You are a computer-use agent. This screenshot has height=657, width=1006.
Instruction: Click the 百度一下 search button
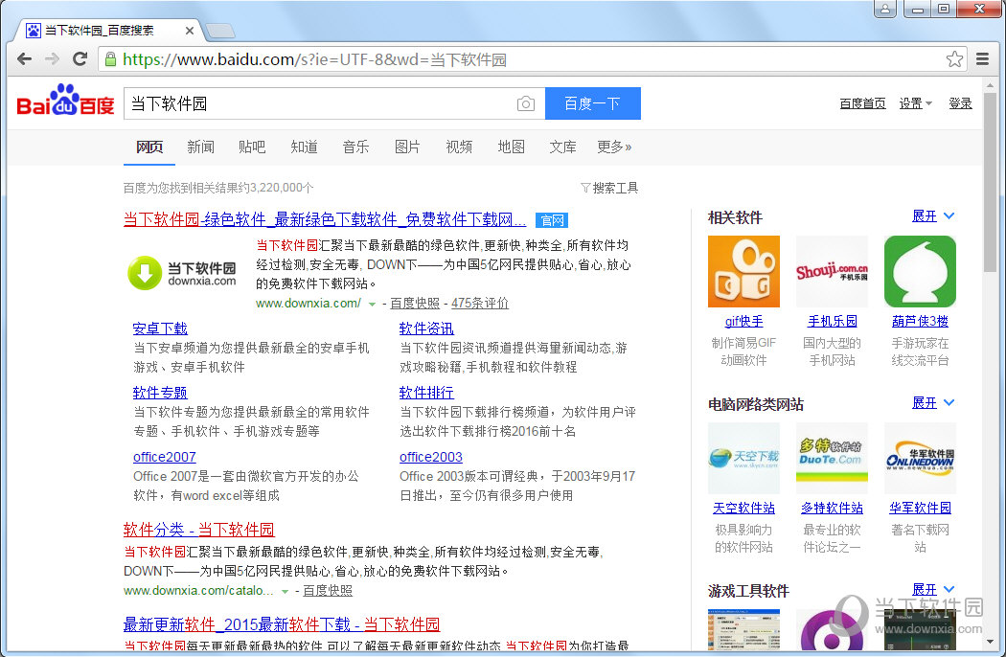[x=593, y=103]
